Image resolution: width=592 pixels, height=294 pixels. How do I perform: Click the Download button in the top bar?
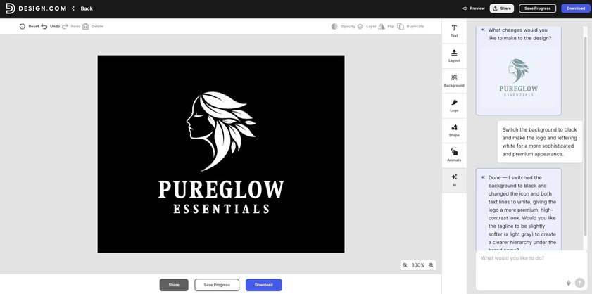(576, 8)
